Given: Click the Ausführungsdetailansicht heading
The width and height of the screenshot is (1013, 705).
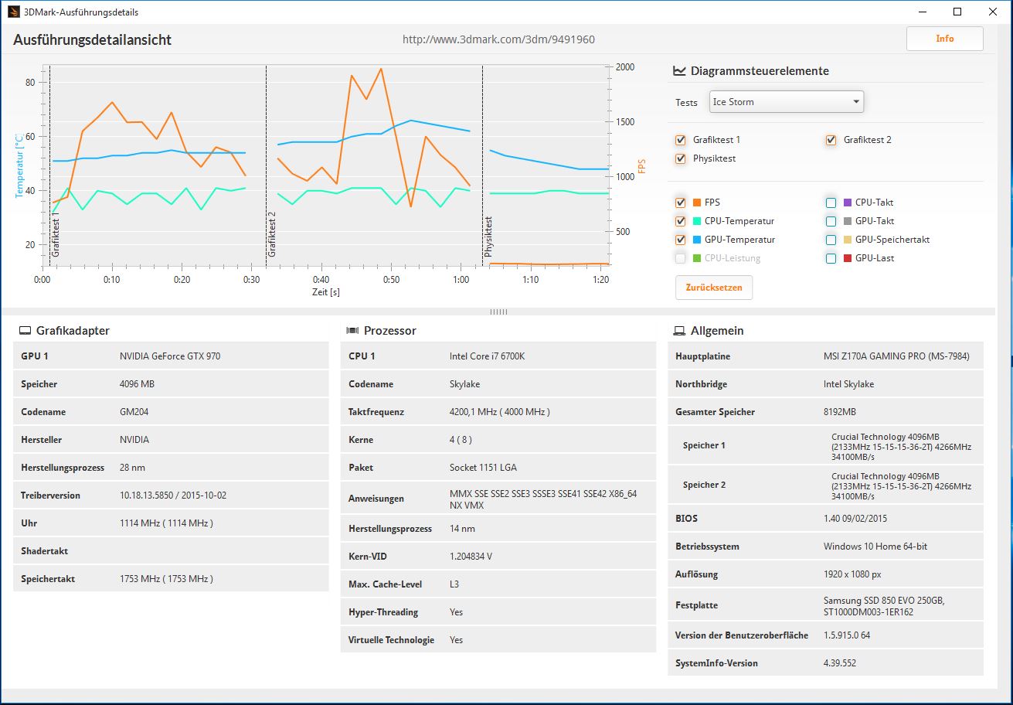Looking at the screenshot, I should tap(93, 39).
